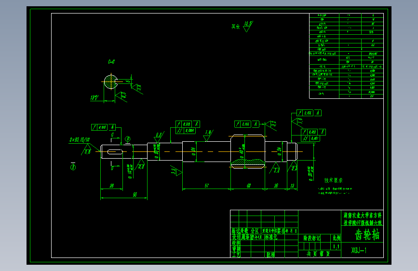Select the 其余 surface finish note
The width and height of the screenshot is (418, 271).
tap(236, 27)
